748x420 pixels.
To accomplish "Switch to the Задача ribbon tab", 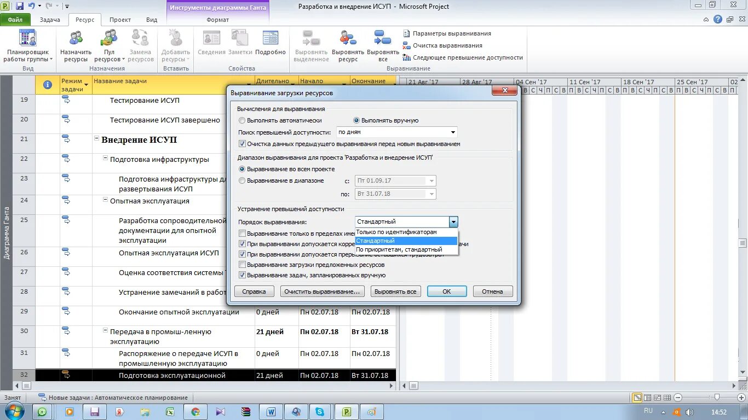I will (50, 20).
